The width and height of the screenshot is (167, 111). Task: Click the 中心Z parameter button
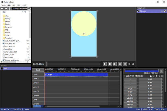click(130, 95)
